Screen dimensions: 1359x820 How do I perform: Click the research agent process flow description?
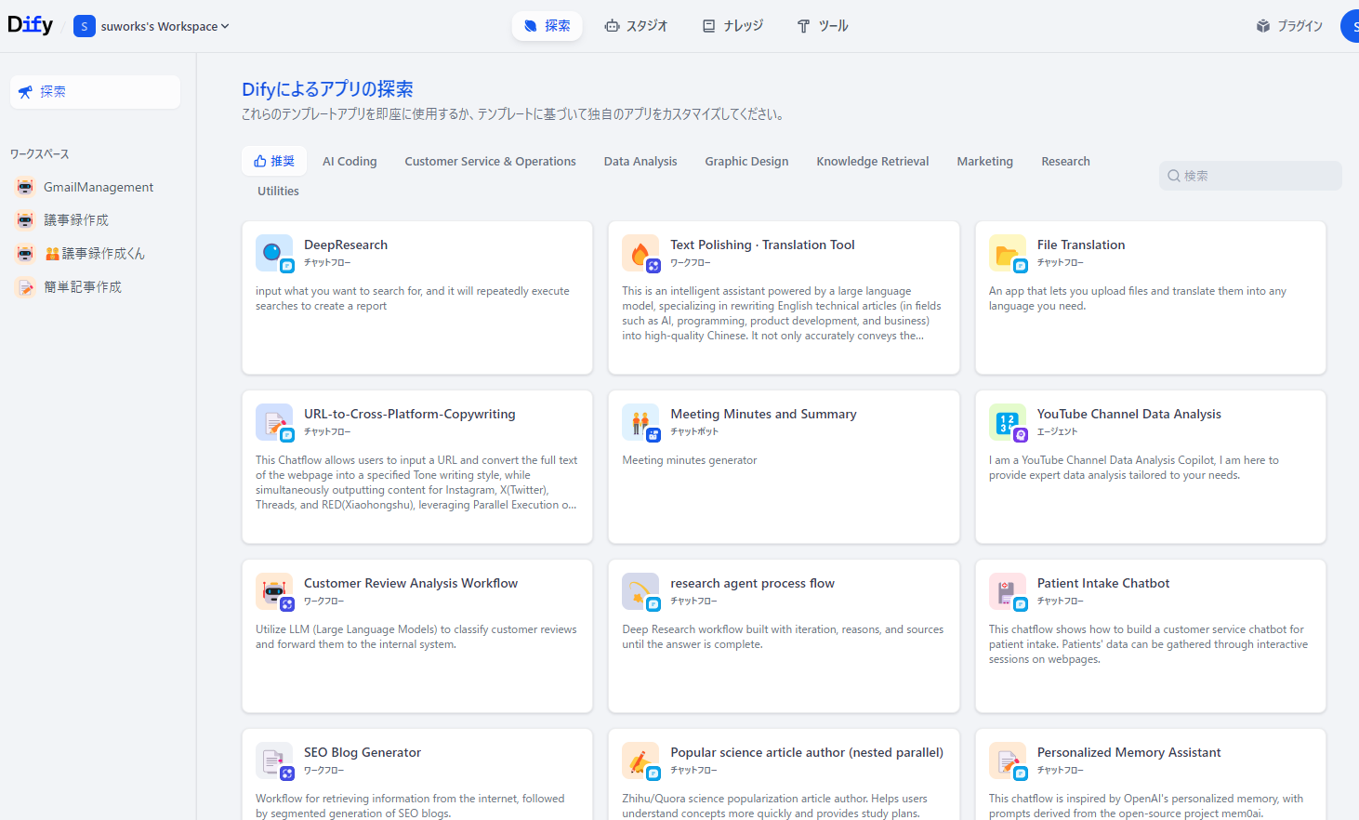(783, 637)
